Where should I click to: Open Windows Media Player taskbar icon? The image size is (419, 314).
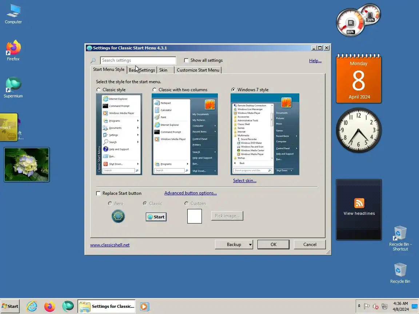point(144,306)
